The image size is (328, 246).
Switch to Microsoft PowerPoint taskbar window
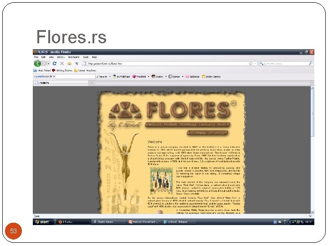click(144, 222)
